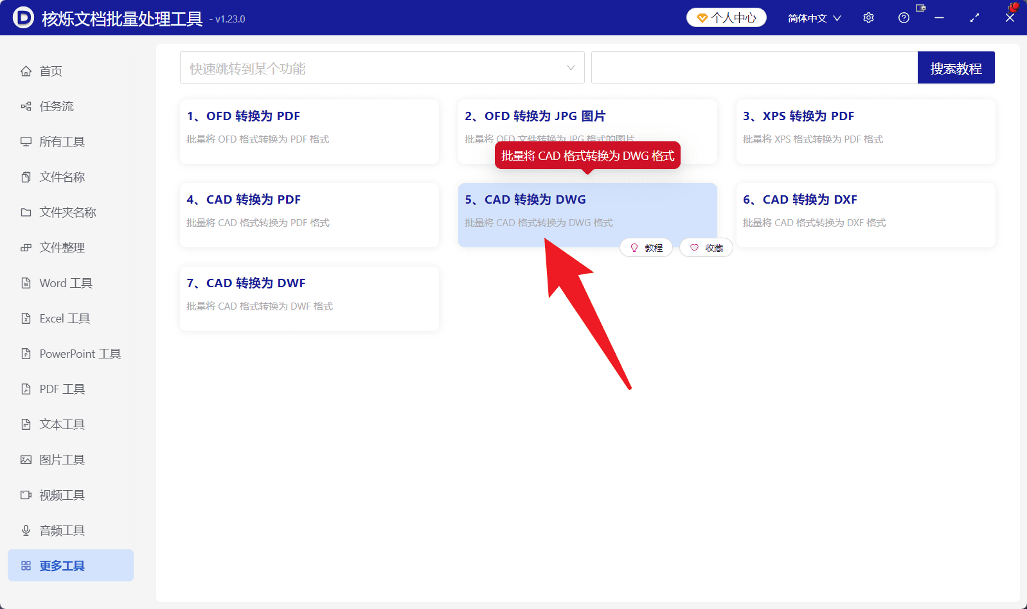Click the file icon beside 文件名称

click(x=26, y=177)
